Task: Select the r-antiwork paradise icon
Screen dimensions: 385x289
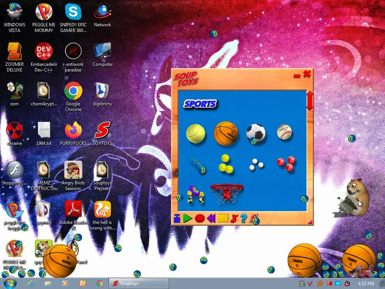Action: coord(73,58)
